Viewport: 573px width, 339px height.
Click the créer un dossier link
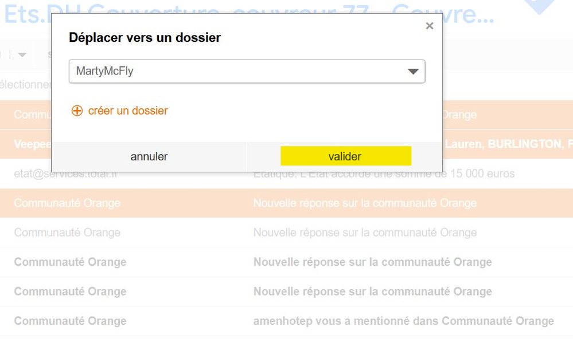tap(128, 111)
